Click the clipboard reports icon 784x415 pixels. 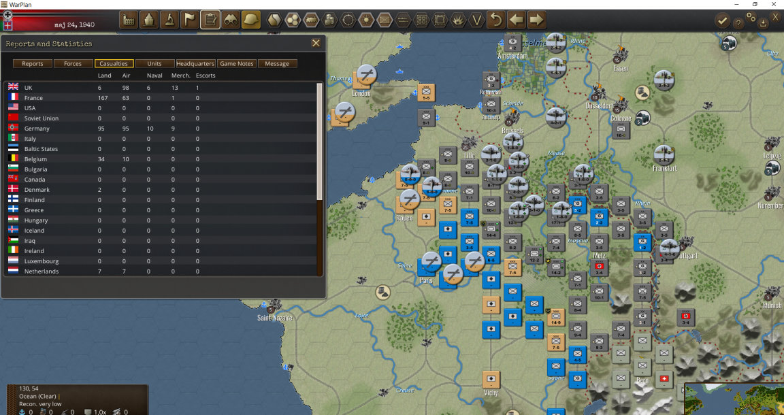point(210,20)
